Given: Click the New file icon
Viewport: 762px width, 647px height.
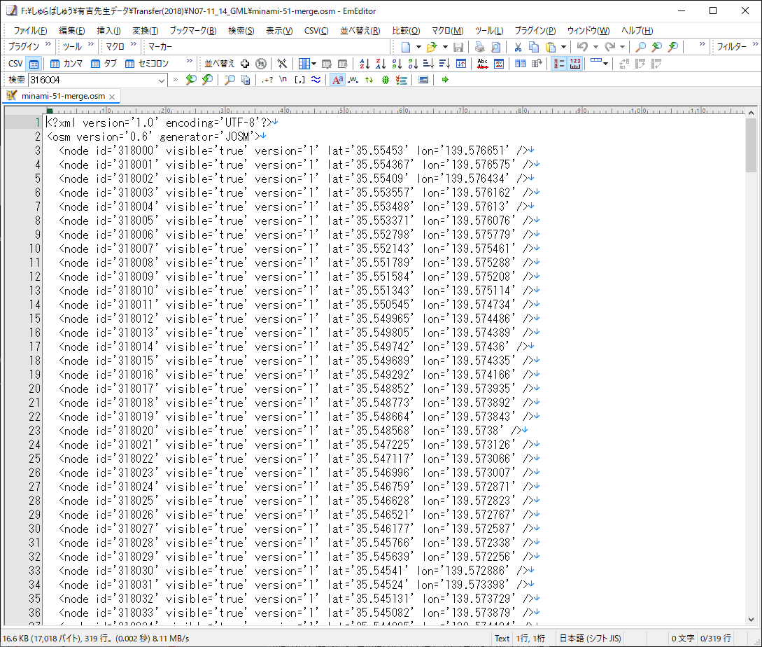Looking at the screenshot, I should point(406,47).
